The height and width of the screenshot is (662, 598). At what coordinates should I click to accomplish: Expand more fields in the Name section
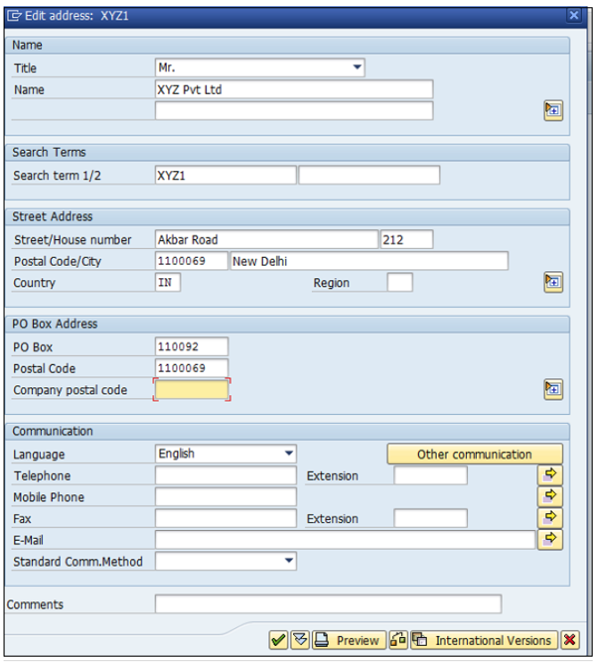click(x=553, y=110)
